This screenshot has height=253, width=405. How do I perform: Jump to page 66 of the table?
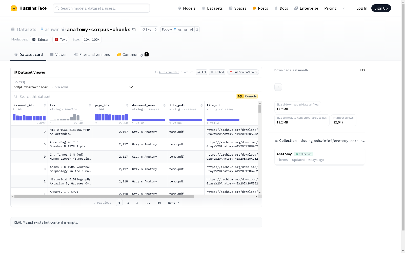tap(159, 203)
